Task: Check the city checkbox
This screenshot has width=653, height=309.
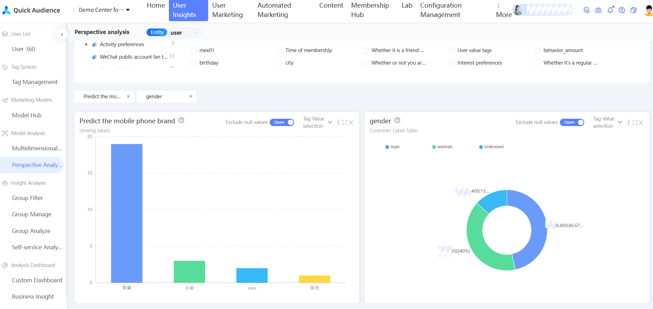Action: (280, 63)
